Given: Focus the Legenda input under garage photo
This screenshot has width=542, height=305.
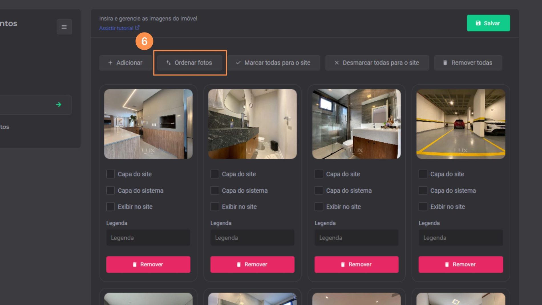Looking at the screenshot, I should [x=460, y=238].
